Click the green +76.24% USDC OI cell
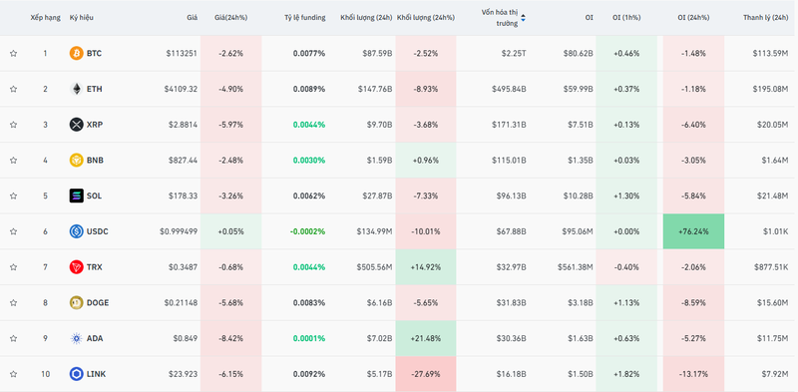798x392 pixels. [x=693, y=231]
